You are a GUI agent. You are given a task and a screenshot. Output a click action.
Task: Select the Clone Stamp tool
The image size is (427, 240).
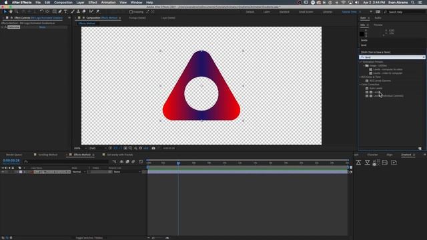pos(78,12)
